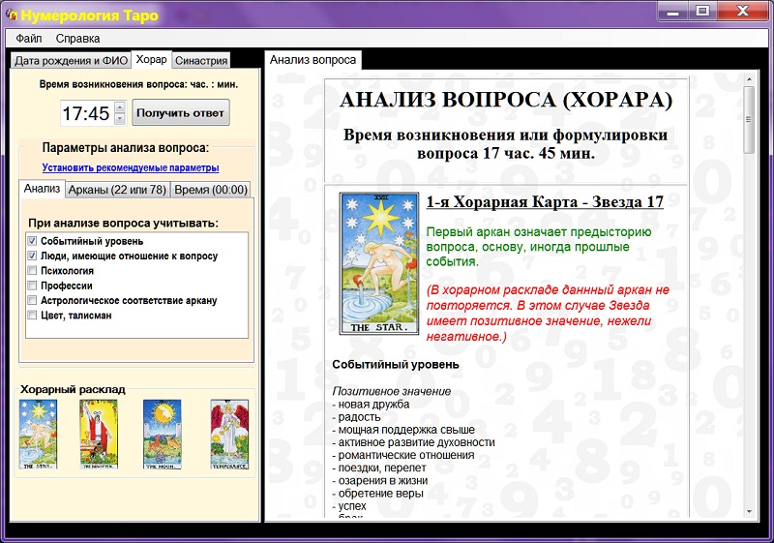Screen dimensions: 774x543
Task: Click Установить рекомендуемые параметры link
Action: [x=131, y=167]
